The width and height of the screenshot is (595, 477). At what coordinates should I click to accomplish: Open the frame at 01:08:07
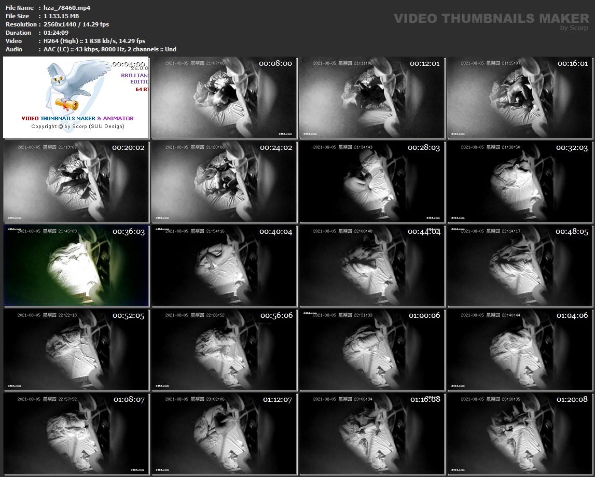76,433
